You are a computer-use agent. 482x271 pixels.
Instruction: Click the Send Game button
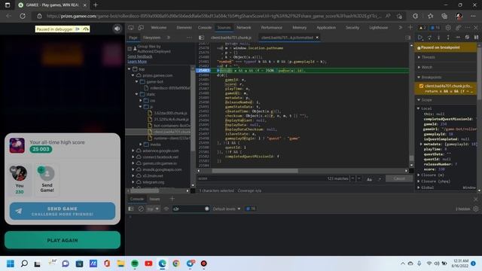[63, 211]
